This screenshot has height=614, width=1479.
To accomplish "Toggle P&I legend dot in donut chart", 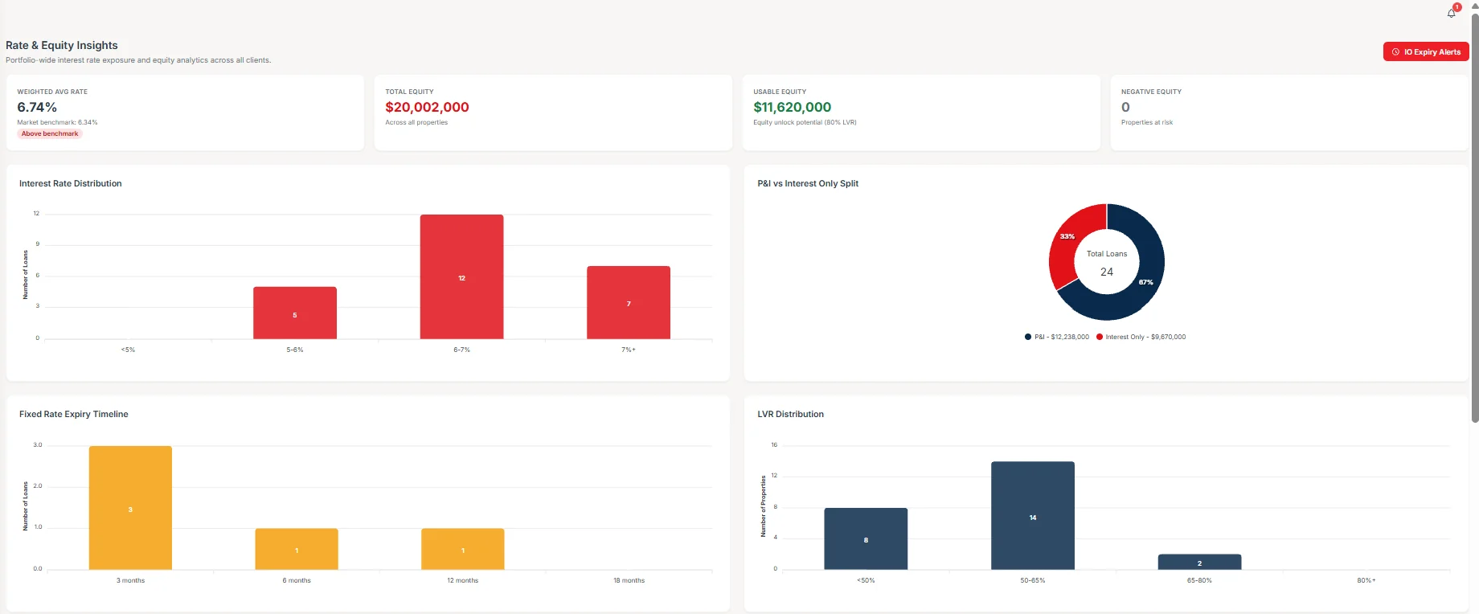I will pos(1028,337).
